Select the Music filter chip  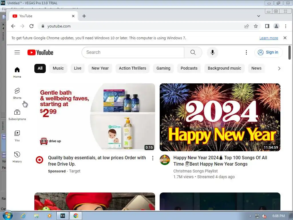pyautogui.click(x=58, y=68)
